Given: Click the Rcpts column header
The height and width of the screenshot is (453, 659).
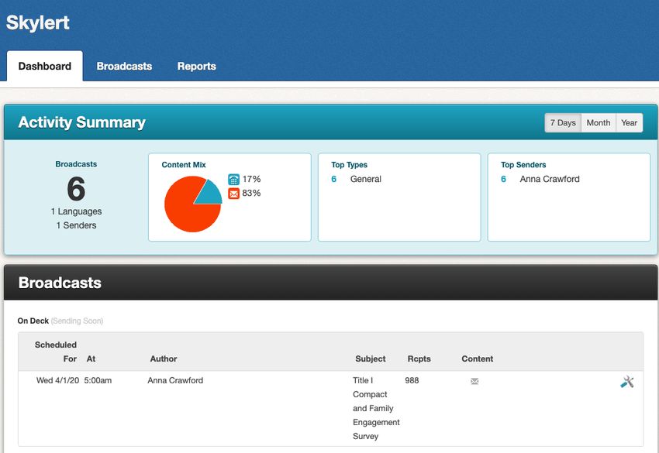Looking at the screenshot, I should point(419,359).
